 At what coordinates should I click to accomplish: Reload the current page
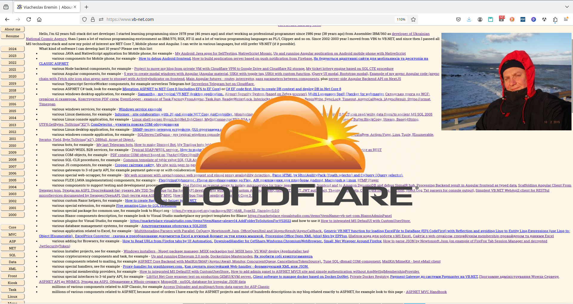point(29,19)
